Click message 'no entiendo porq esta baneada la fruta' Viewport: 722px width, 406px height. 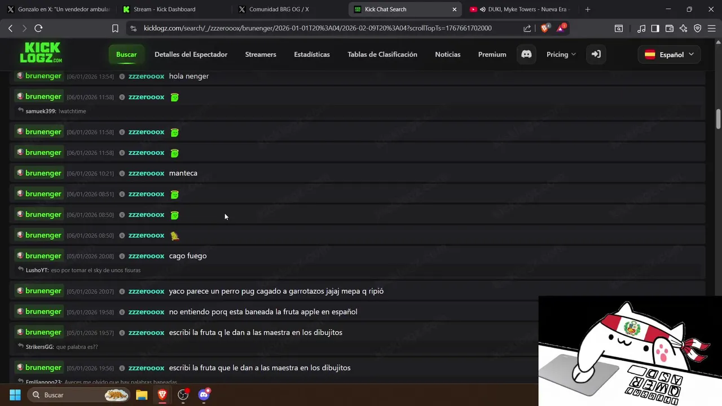[263, 312]
